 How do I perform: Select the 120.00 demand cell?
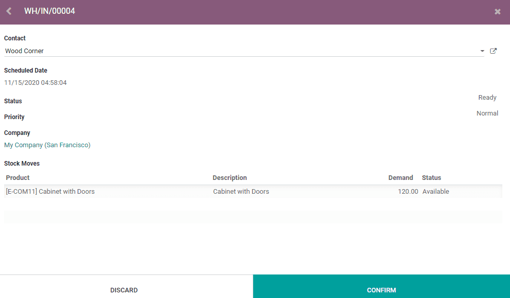click(408, 192)
